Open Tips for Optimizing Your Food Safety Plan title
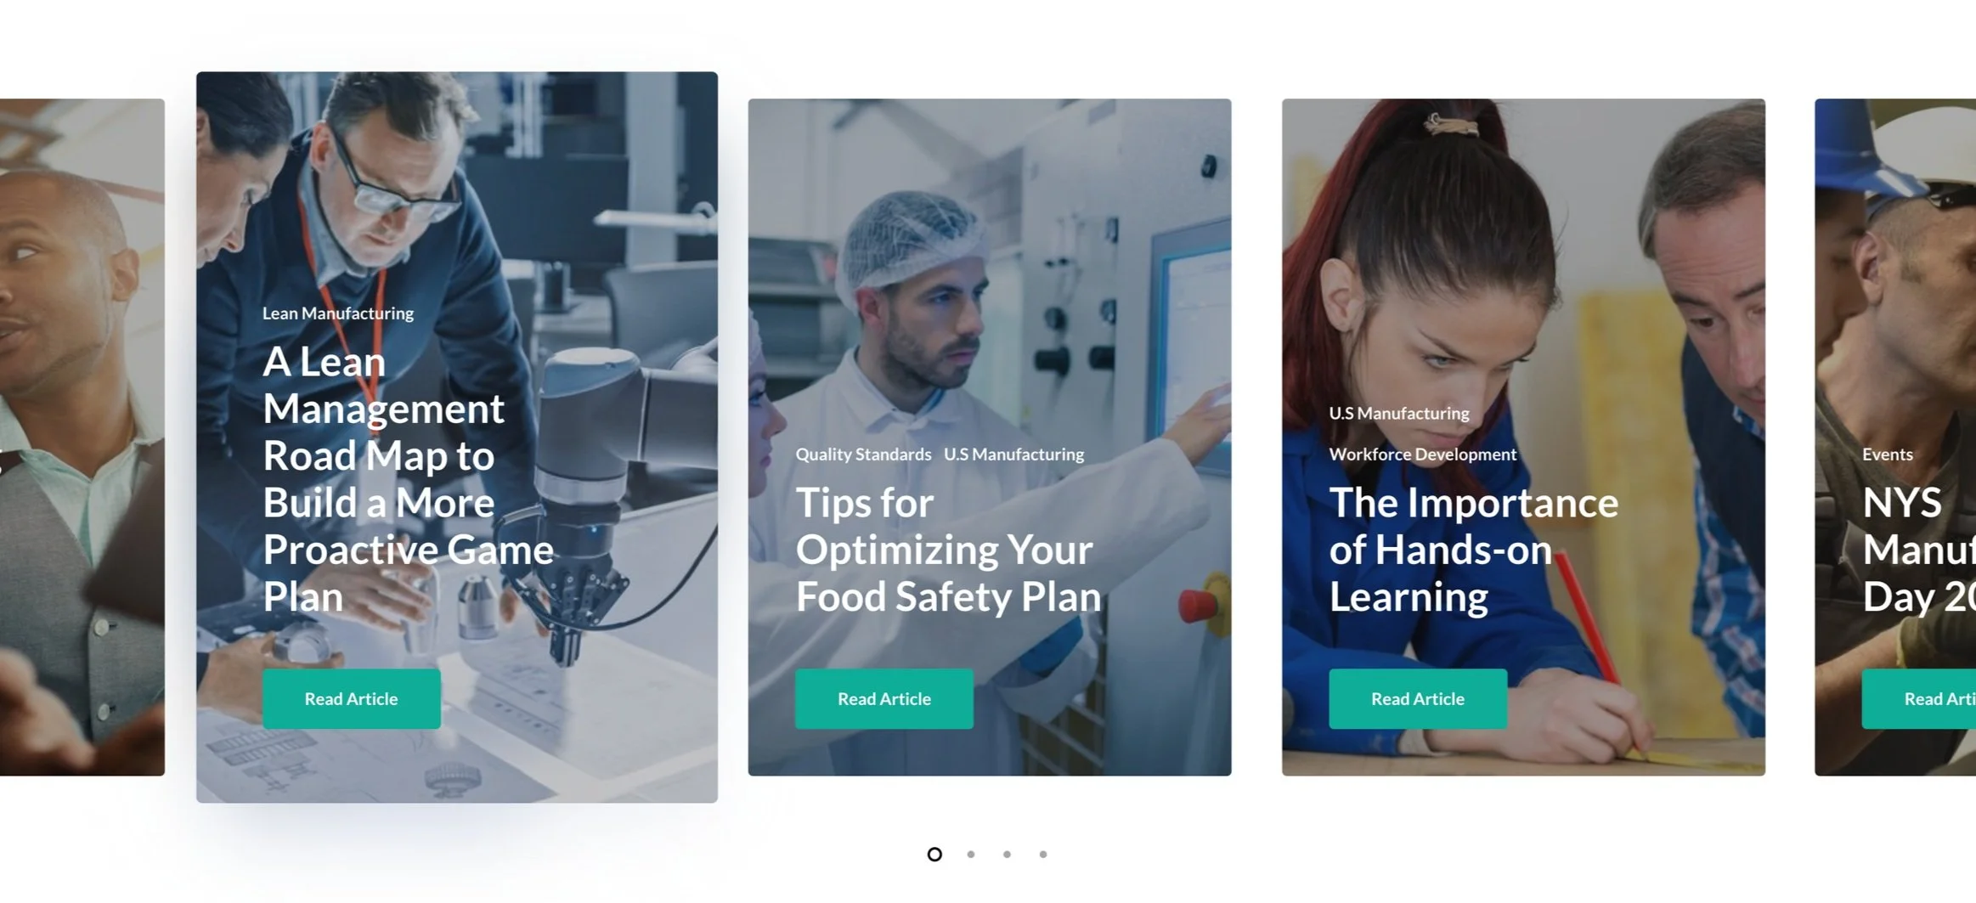This screenshot has height=903, width=1976. tap(948, 550)
